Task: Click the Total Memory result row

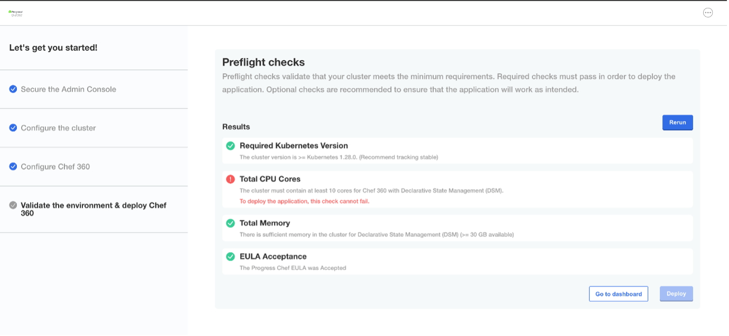Action: pyautogui.click(x=457, y=228)
